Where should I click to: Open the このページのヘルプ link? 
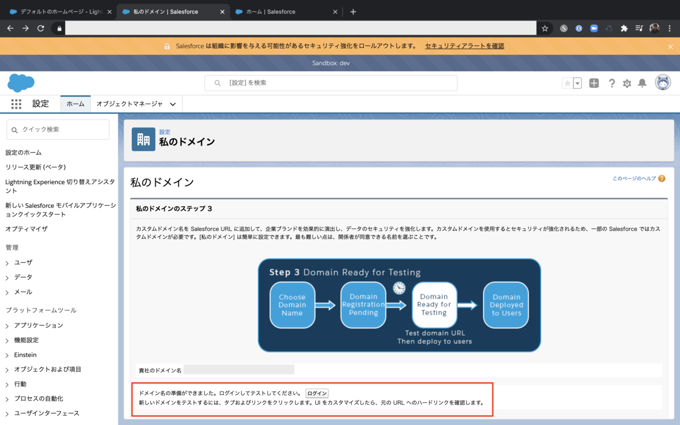click(x=634, y=178)
